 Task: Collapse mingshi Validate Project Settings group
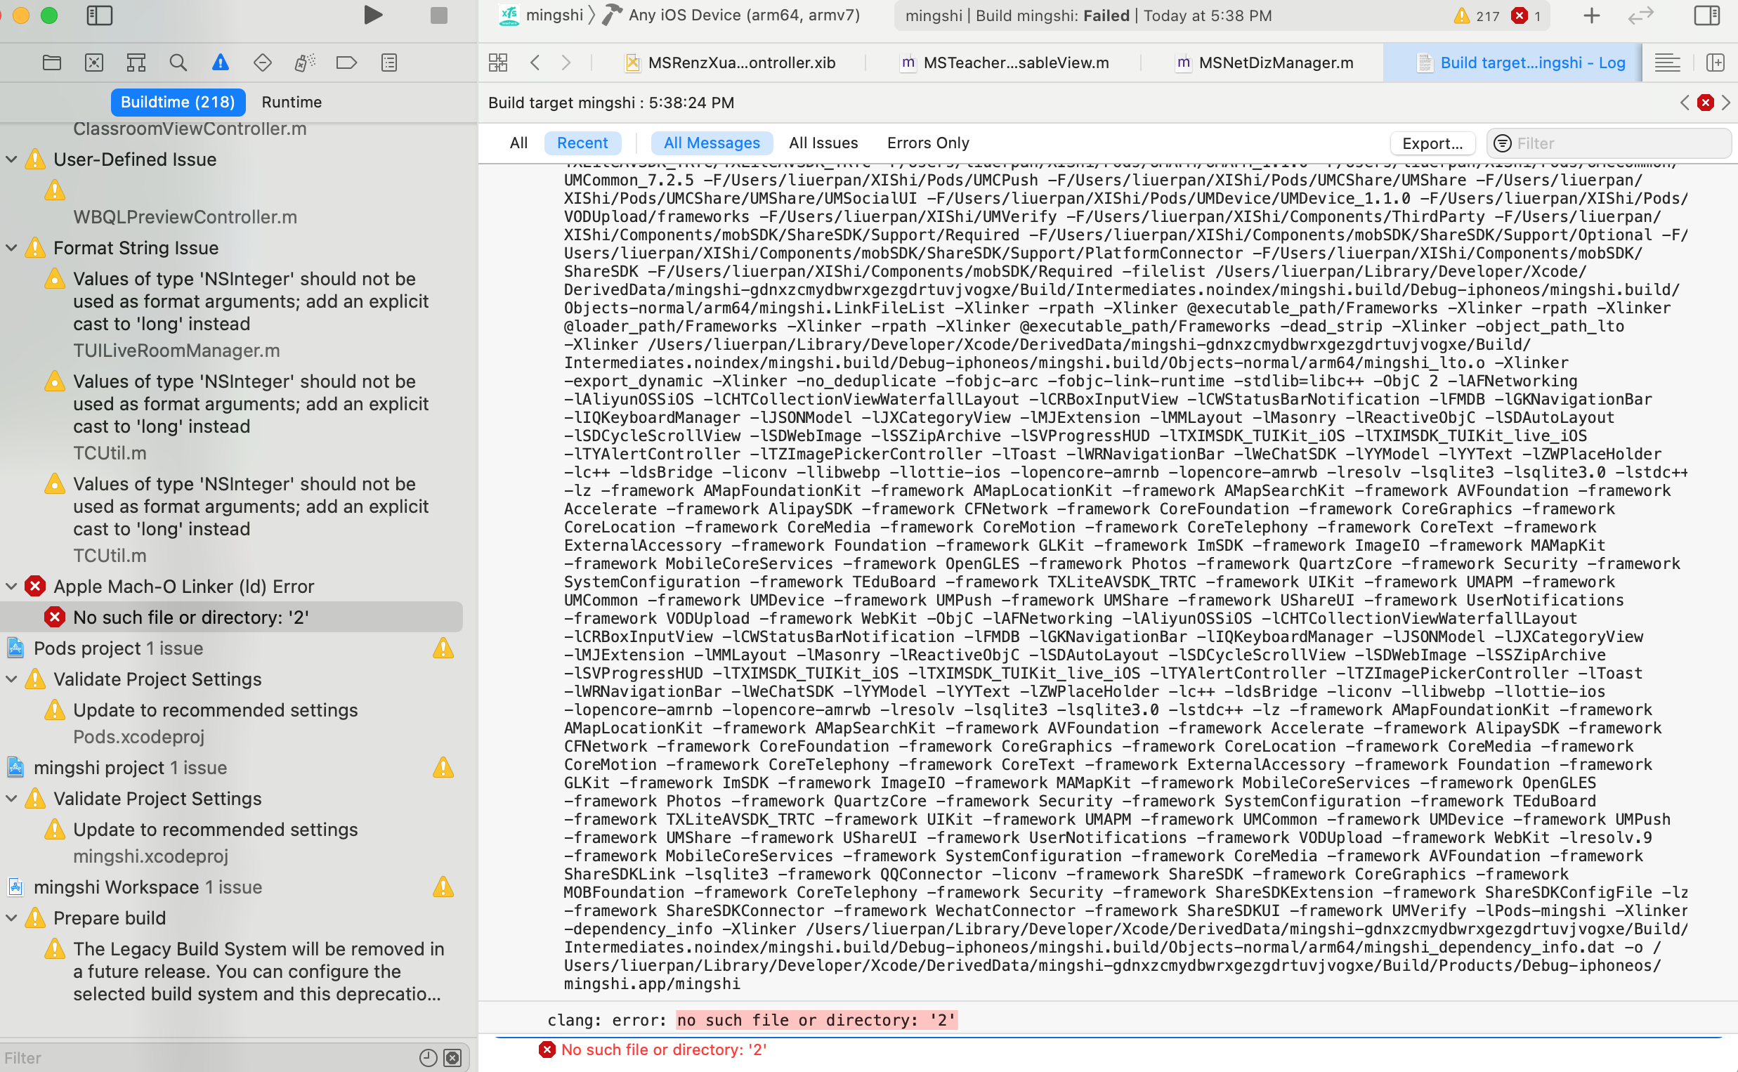coord(11,797)
